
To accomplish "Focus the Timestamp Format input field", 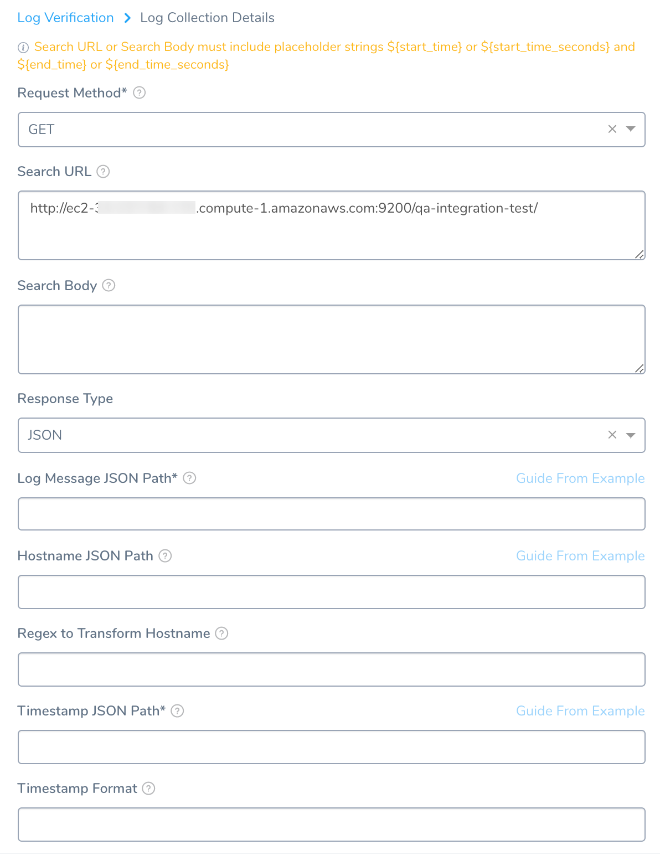I will (x=331, y=825).
